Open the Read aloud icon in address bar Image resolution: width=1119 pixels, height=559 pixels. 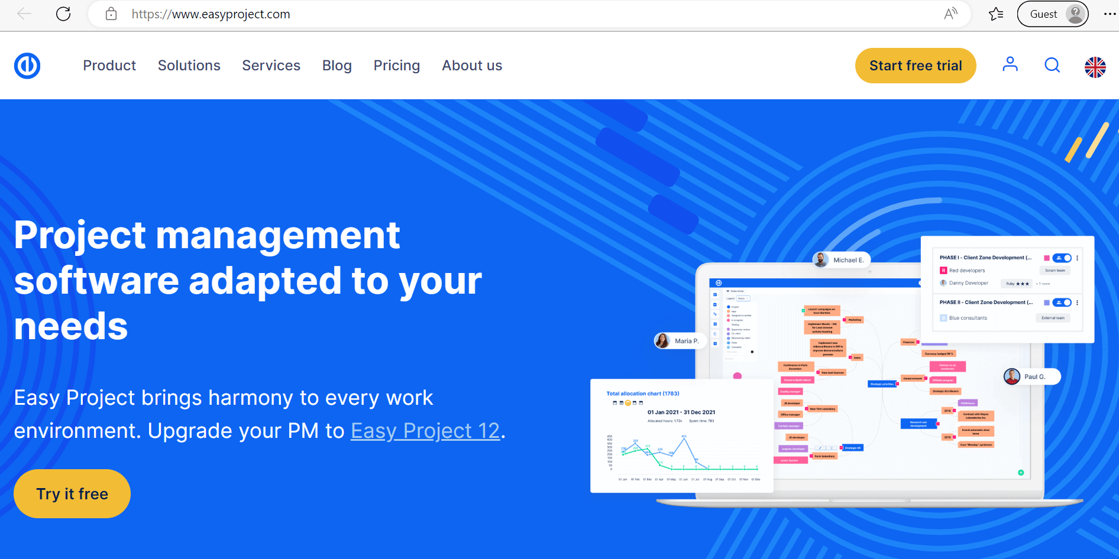[950, 14]
